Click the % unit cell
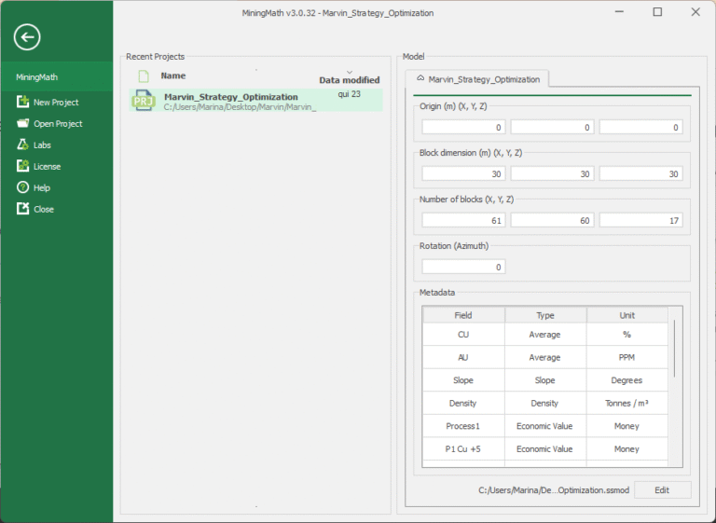The height and width of the screenshot is (523, 716). coord(626,335)
